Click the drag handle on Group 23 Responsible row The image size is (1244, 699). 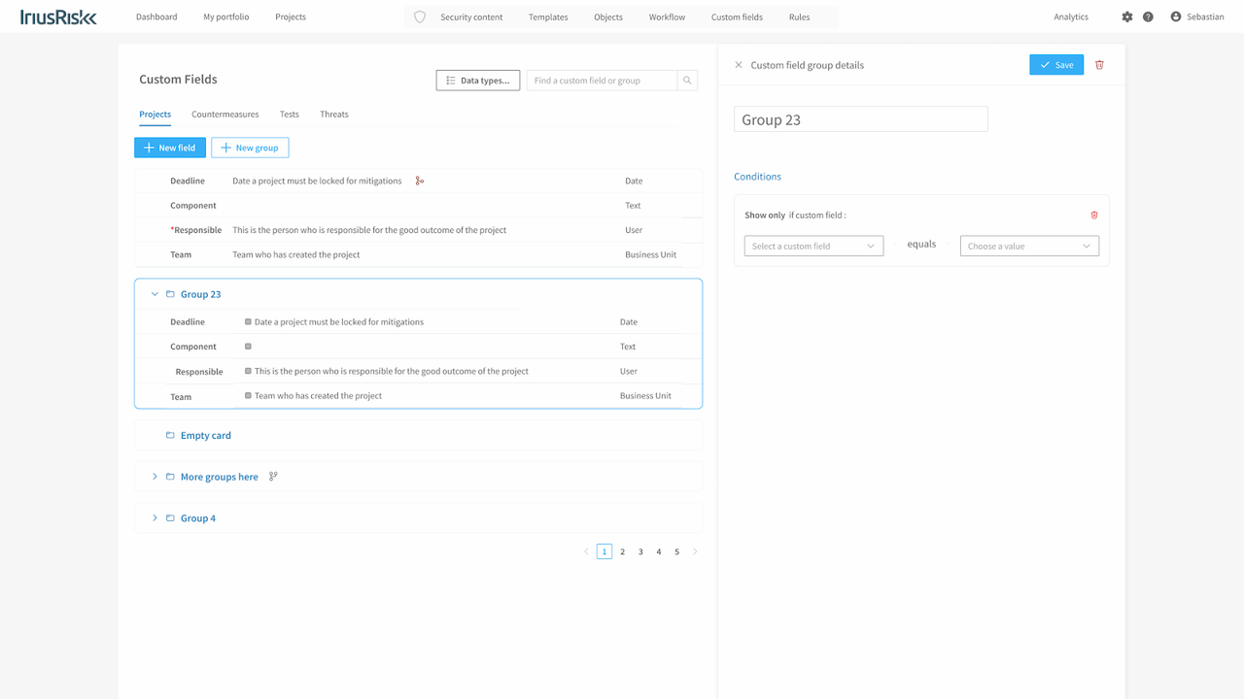pyautogui.click(x=248, y=371)
